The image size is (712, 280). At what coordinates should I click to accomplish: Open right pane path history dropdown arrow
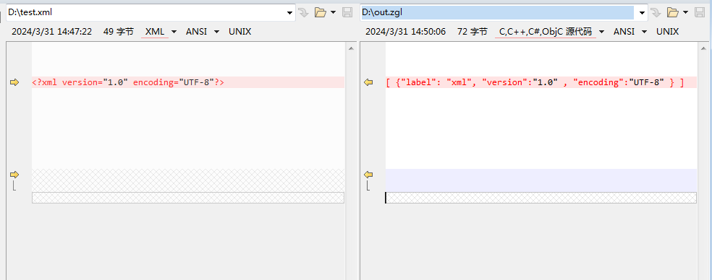pyautogui.click(x=642, y=13)
